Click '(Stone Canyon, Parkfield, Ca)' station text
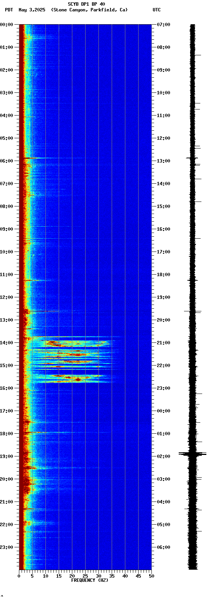This screenshot has width=209, height=600. (x=89, y=10)
